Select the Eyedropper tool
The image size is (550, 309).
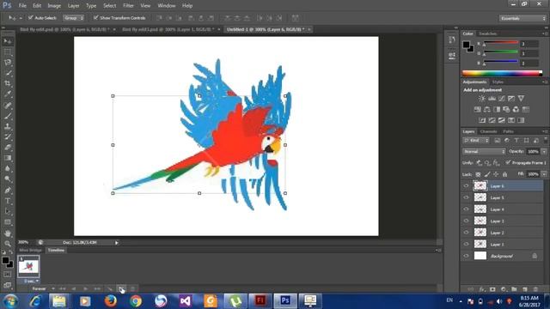pyautogui.click(x=8, y=94)
